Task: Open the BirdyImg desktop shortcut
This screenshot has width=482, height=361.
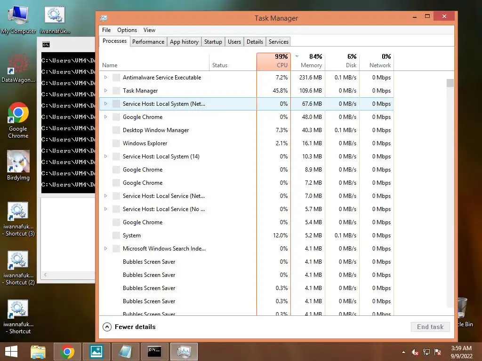Action: click(x=18, y=165)
